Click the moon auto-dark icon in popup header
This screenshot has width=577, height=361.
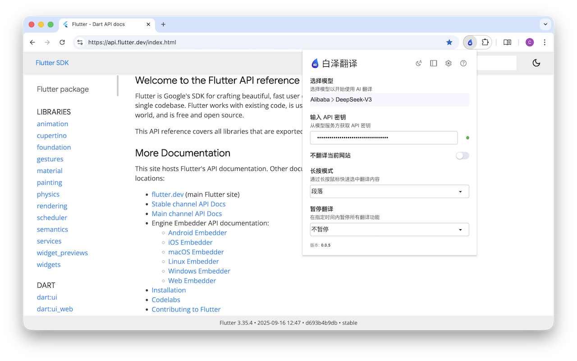point(418,63)
